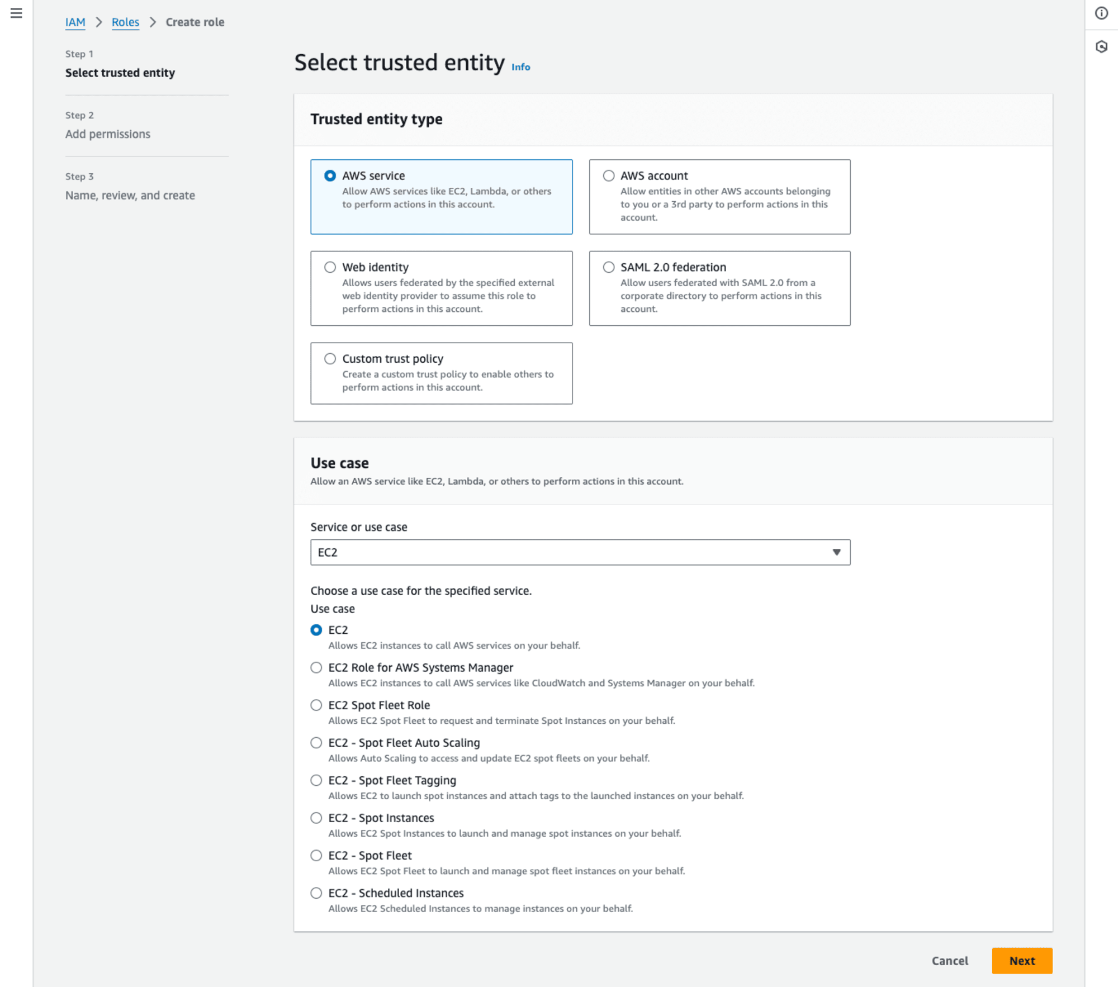Click the 'Service or use case' label

point(359,527)
